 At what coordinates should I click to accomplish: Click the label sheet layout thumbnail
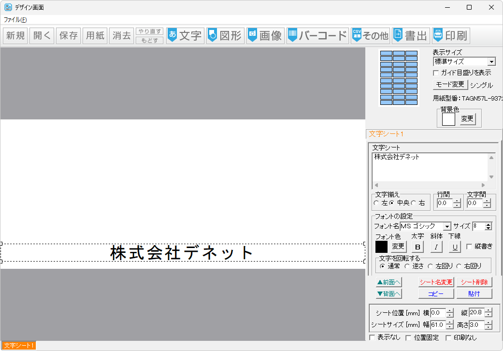pos(399,78)
